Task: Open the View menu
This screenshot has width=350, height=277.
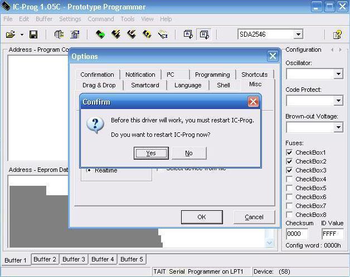Action: [147, 19]
